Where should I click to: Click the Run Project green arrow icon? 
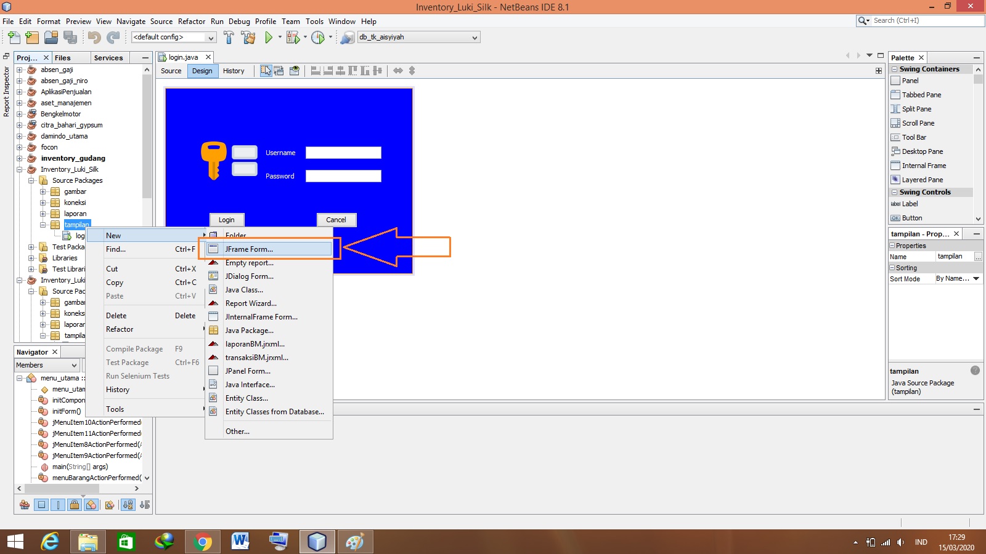point(268,37)
